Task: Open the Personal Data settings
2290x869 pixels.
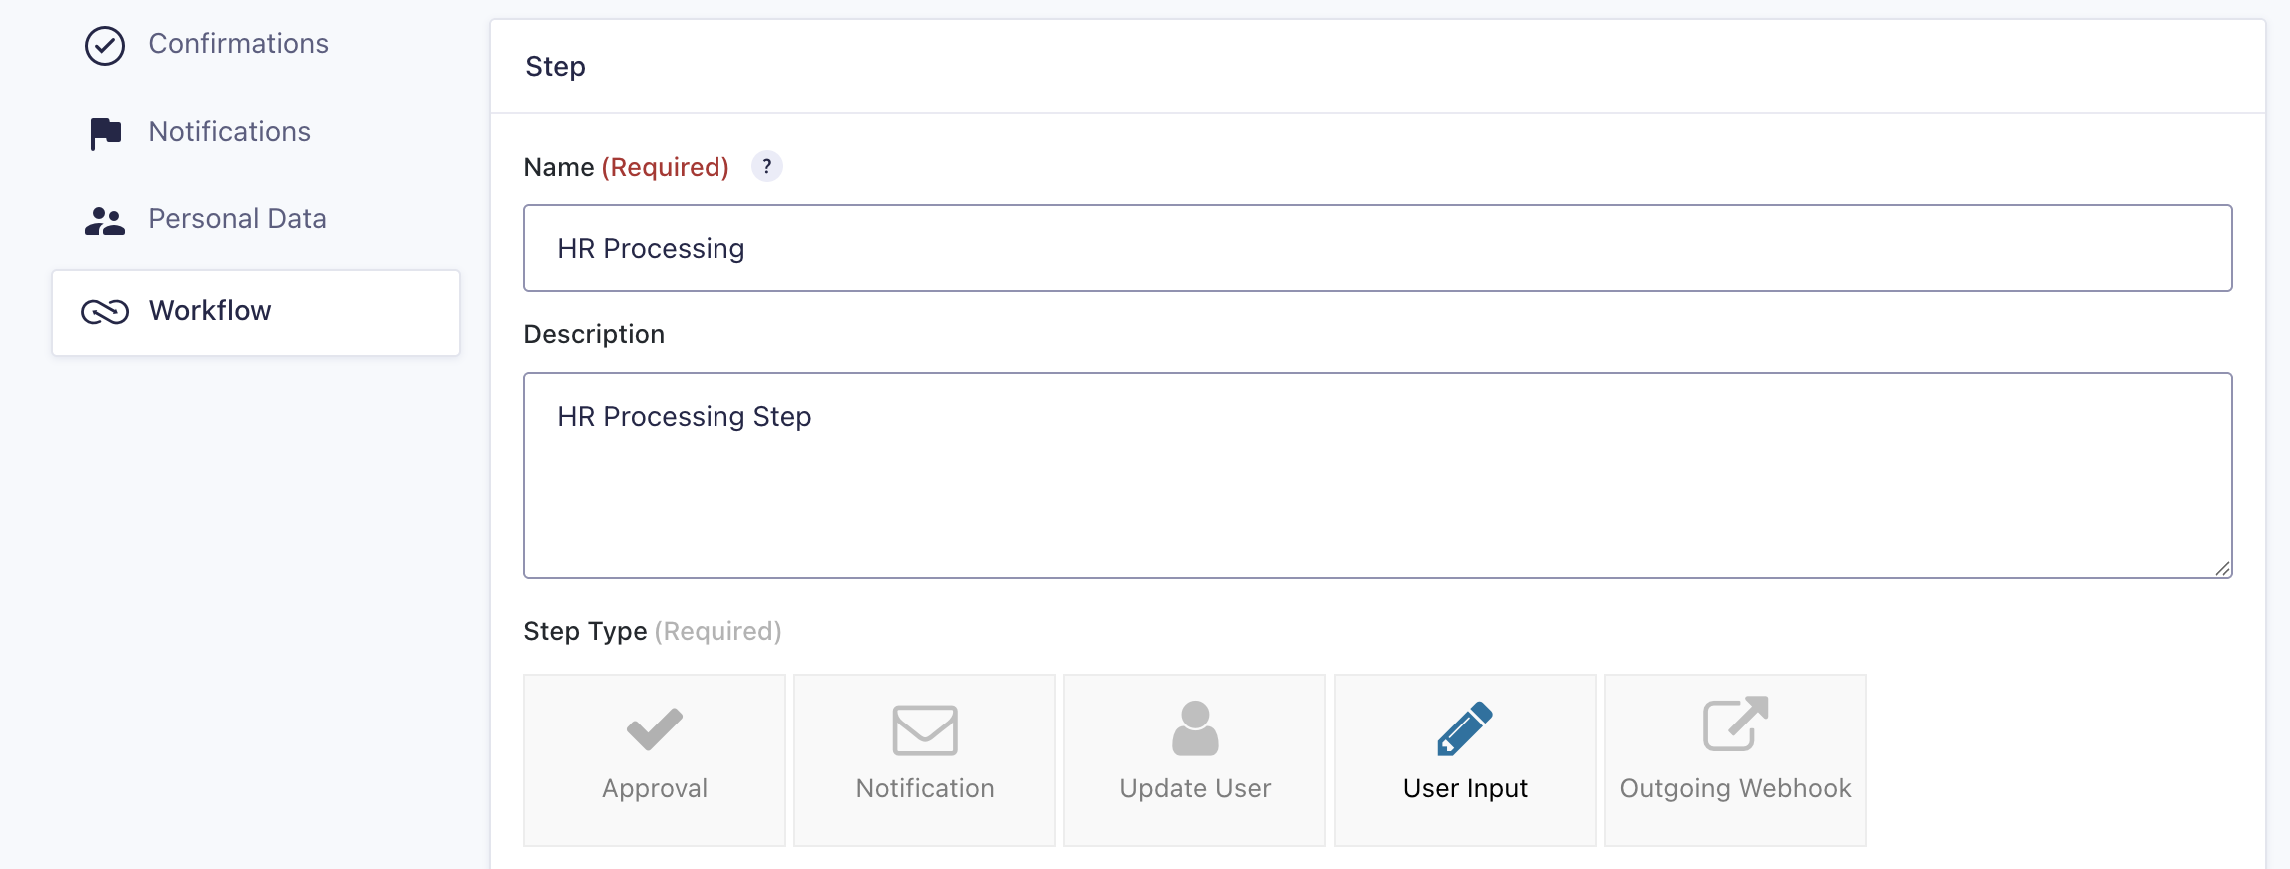Action: (237, 219)
